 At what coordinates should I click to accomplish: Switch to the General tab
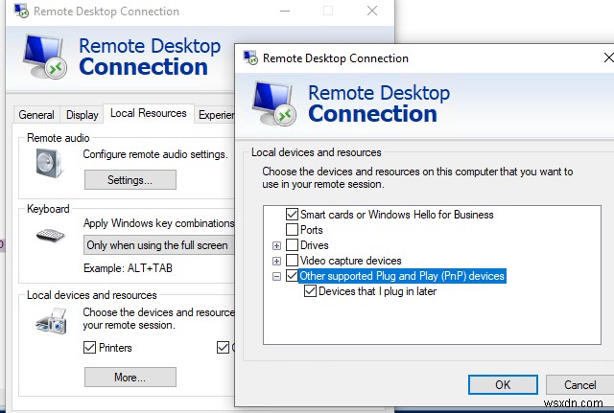[x=36, y=115]
